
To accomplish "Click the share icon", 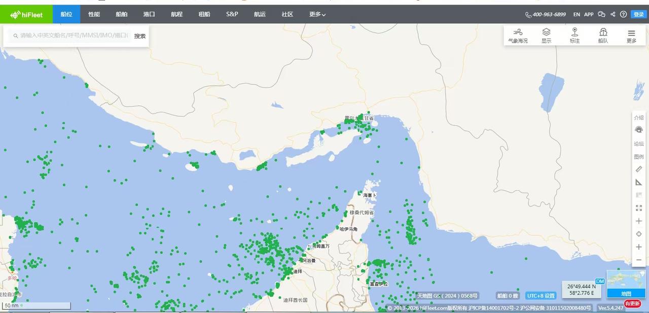I will 613,15.
